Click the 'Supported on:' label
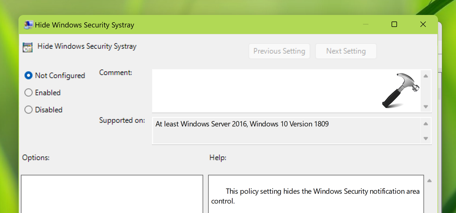 (x=122, y=120)
